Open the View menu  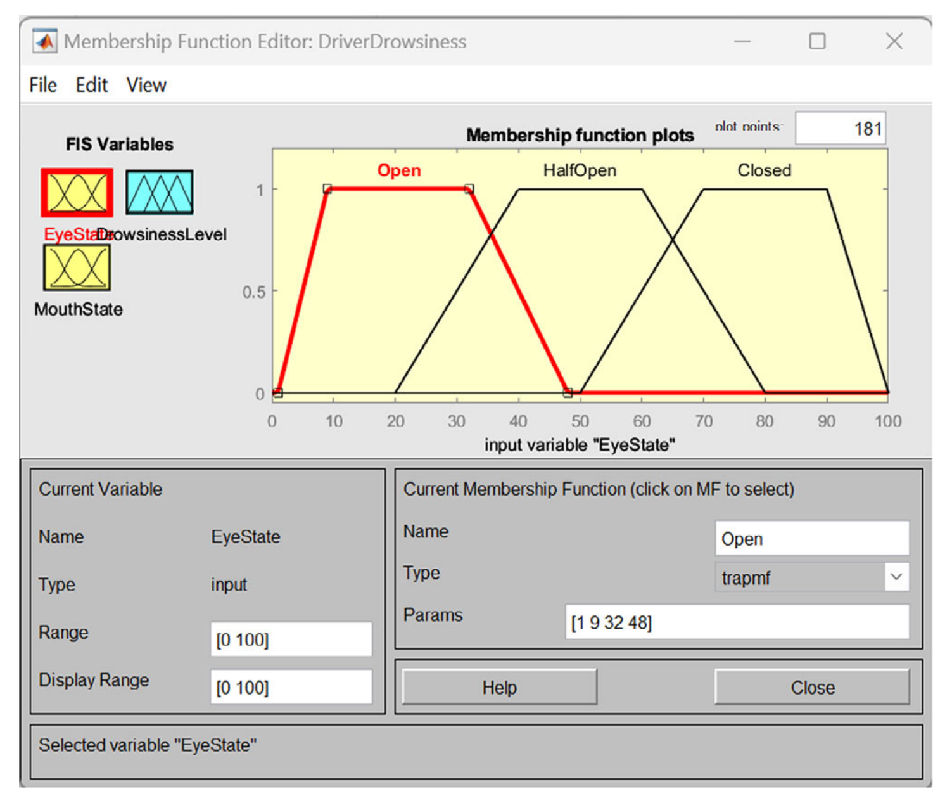tap(146, 85)
